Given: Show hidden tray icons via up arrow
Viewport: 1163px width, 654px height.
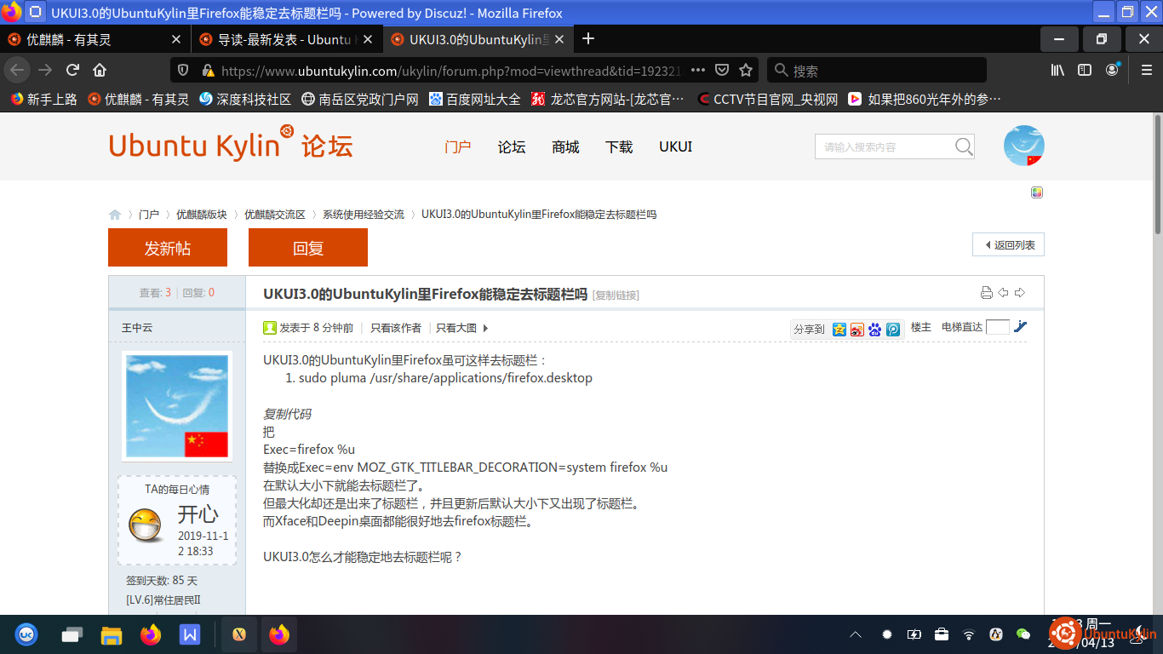Looking at the screenshot, I should pos(856,634).
